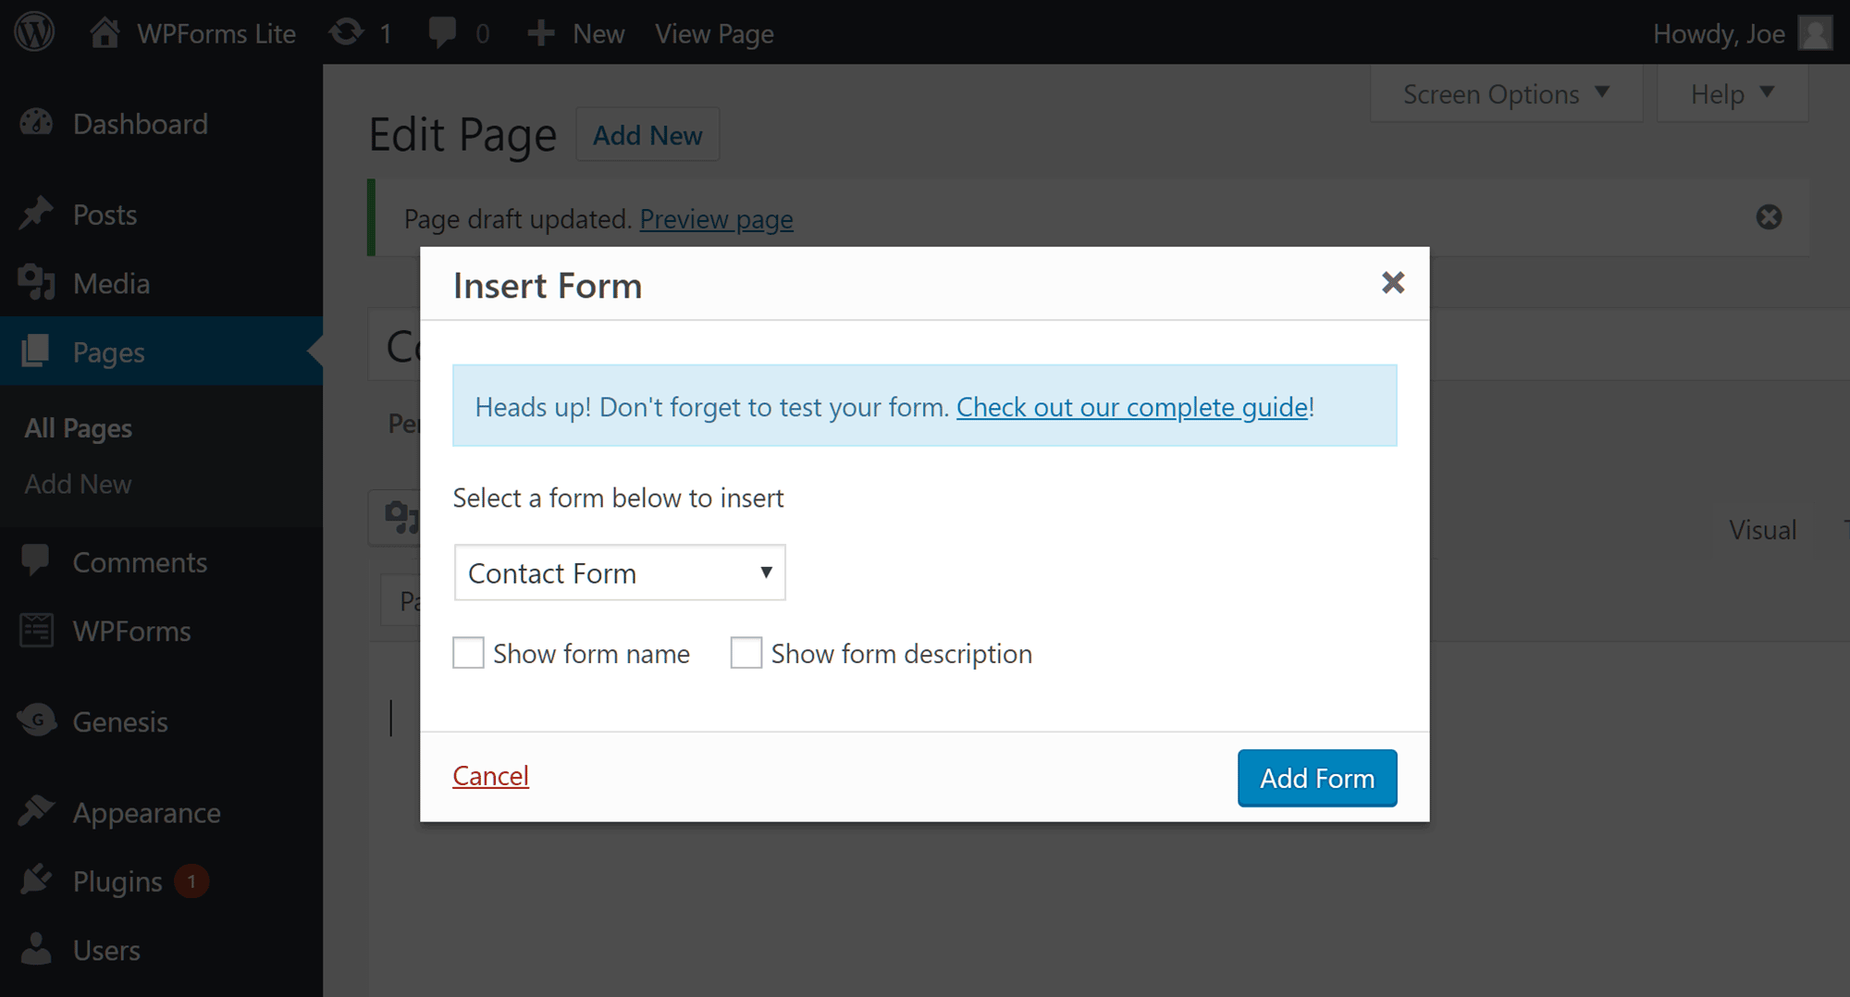This screenshot has width=1850, height=997.
Task: Enable Show form description checkbox
Action: pyautogui.click(x=746, y=653)
